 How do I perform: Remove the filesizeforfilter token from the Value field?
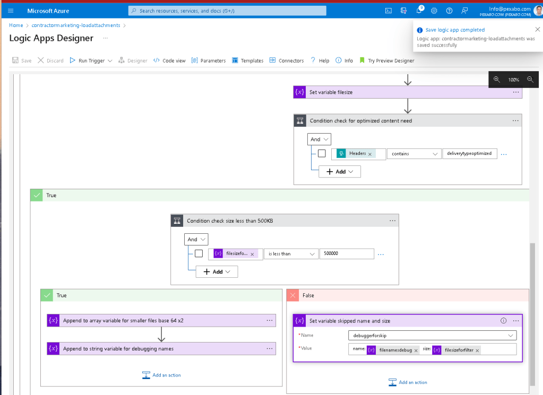pos(477,350)
